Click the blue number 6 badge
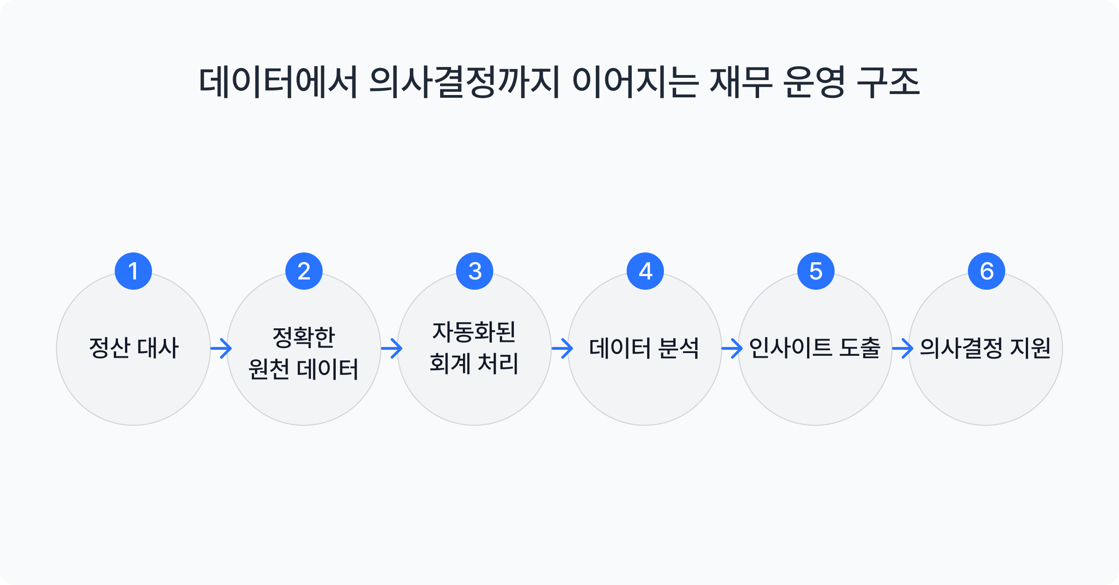The image size is (1119, 585). point(987,271)
